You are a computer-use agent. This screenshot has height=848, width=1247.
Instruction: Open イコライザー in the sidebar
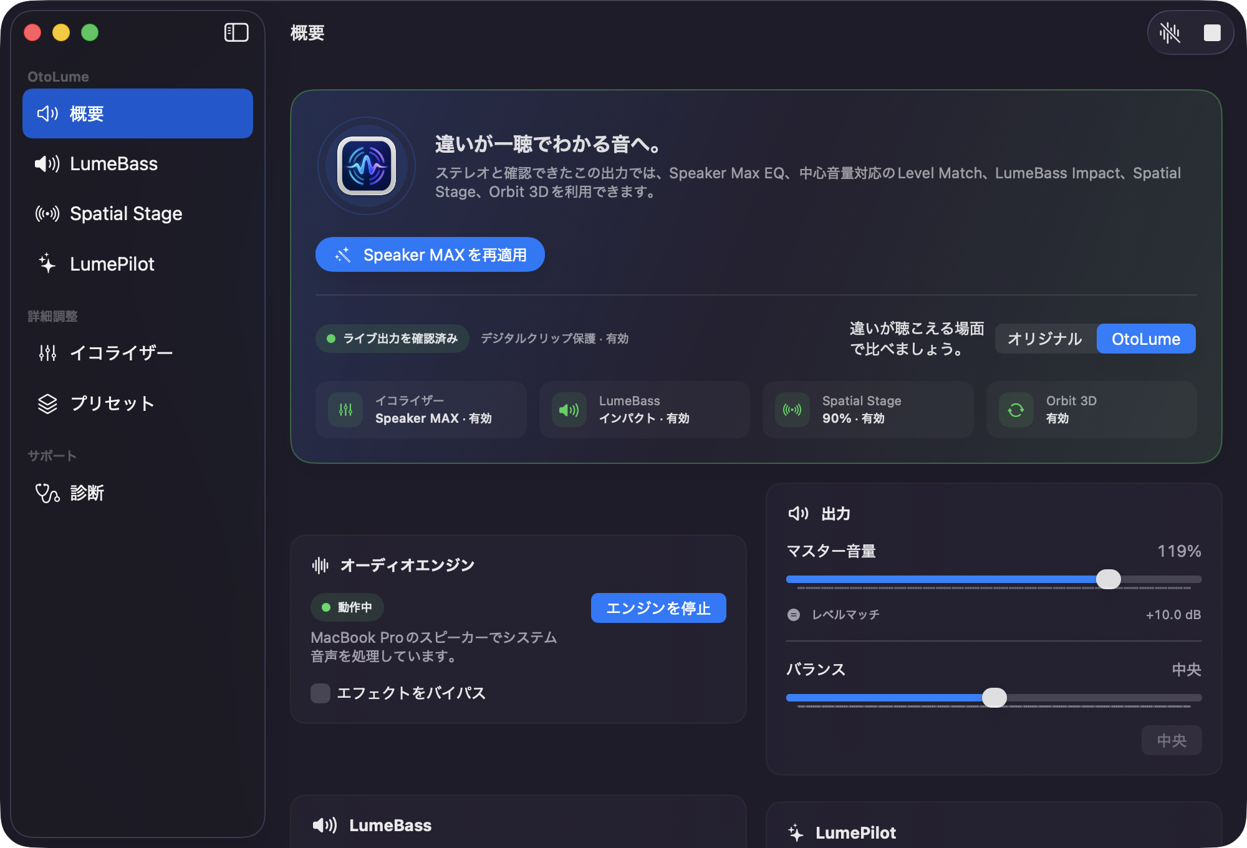pyautogui.click(x=138, y=353)
